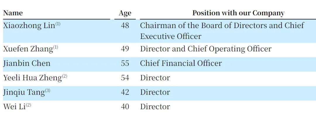This screenshot has width=316, height=120.
Task: Select the name Yeeli Hua Zheng
Action: point(32,78)
